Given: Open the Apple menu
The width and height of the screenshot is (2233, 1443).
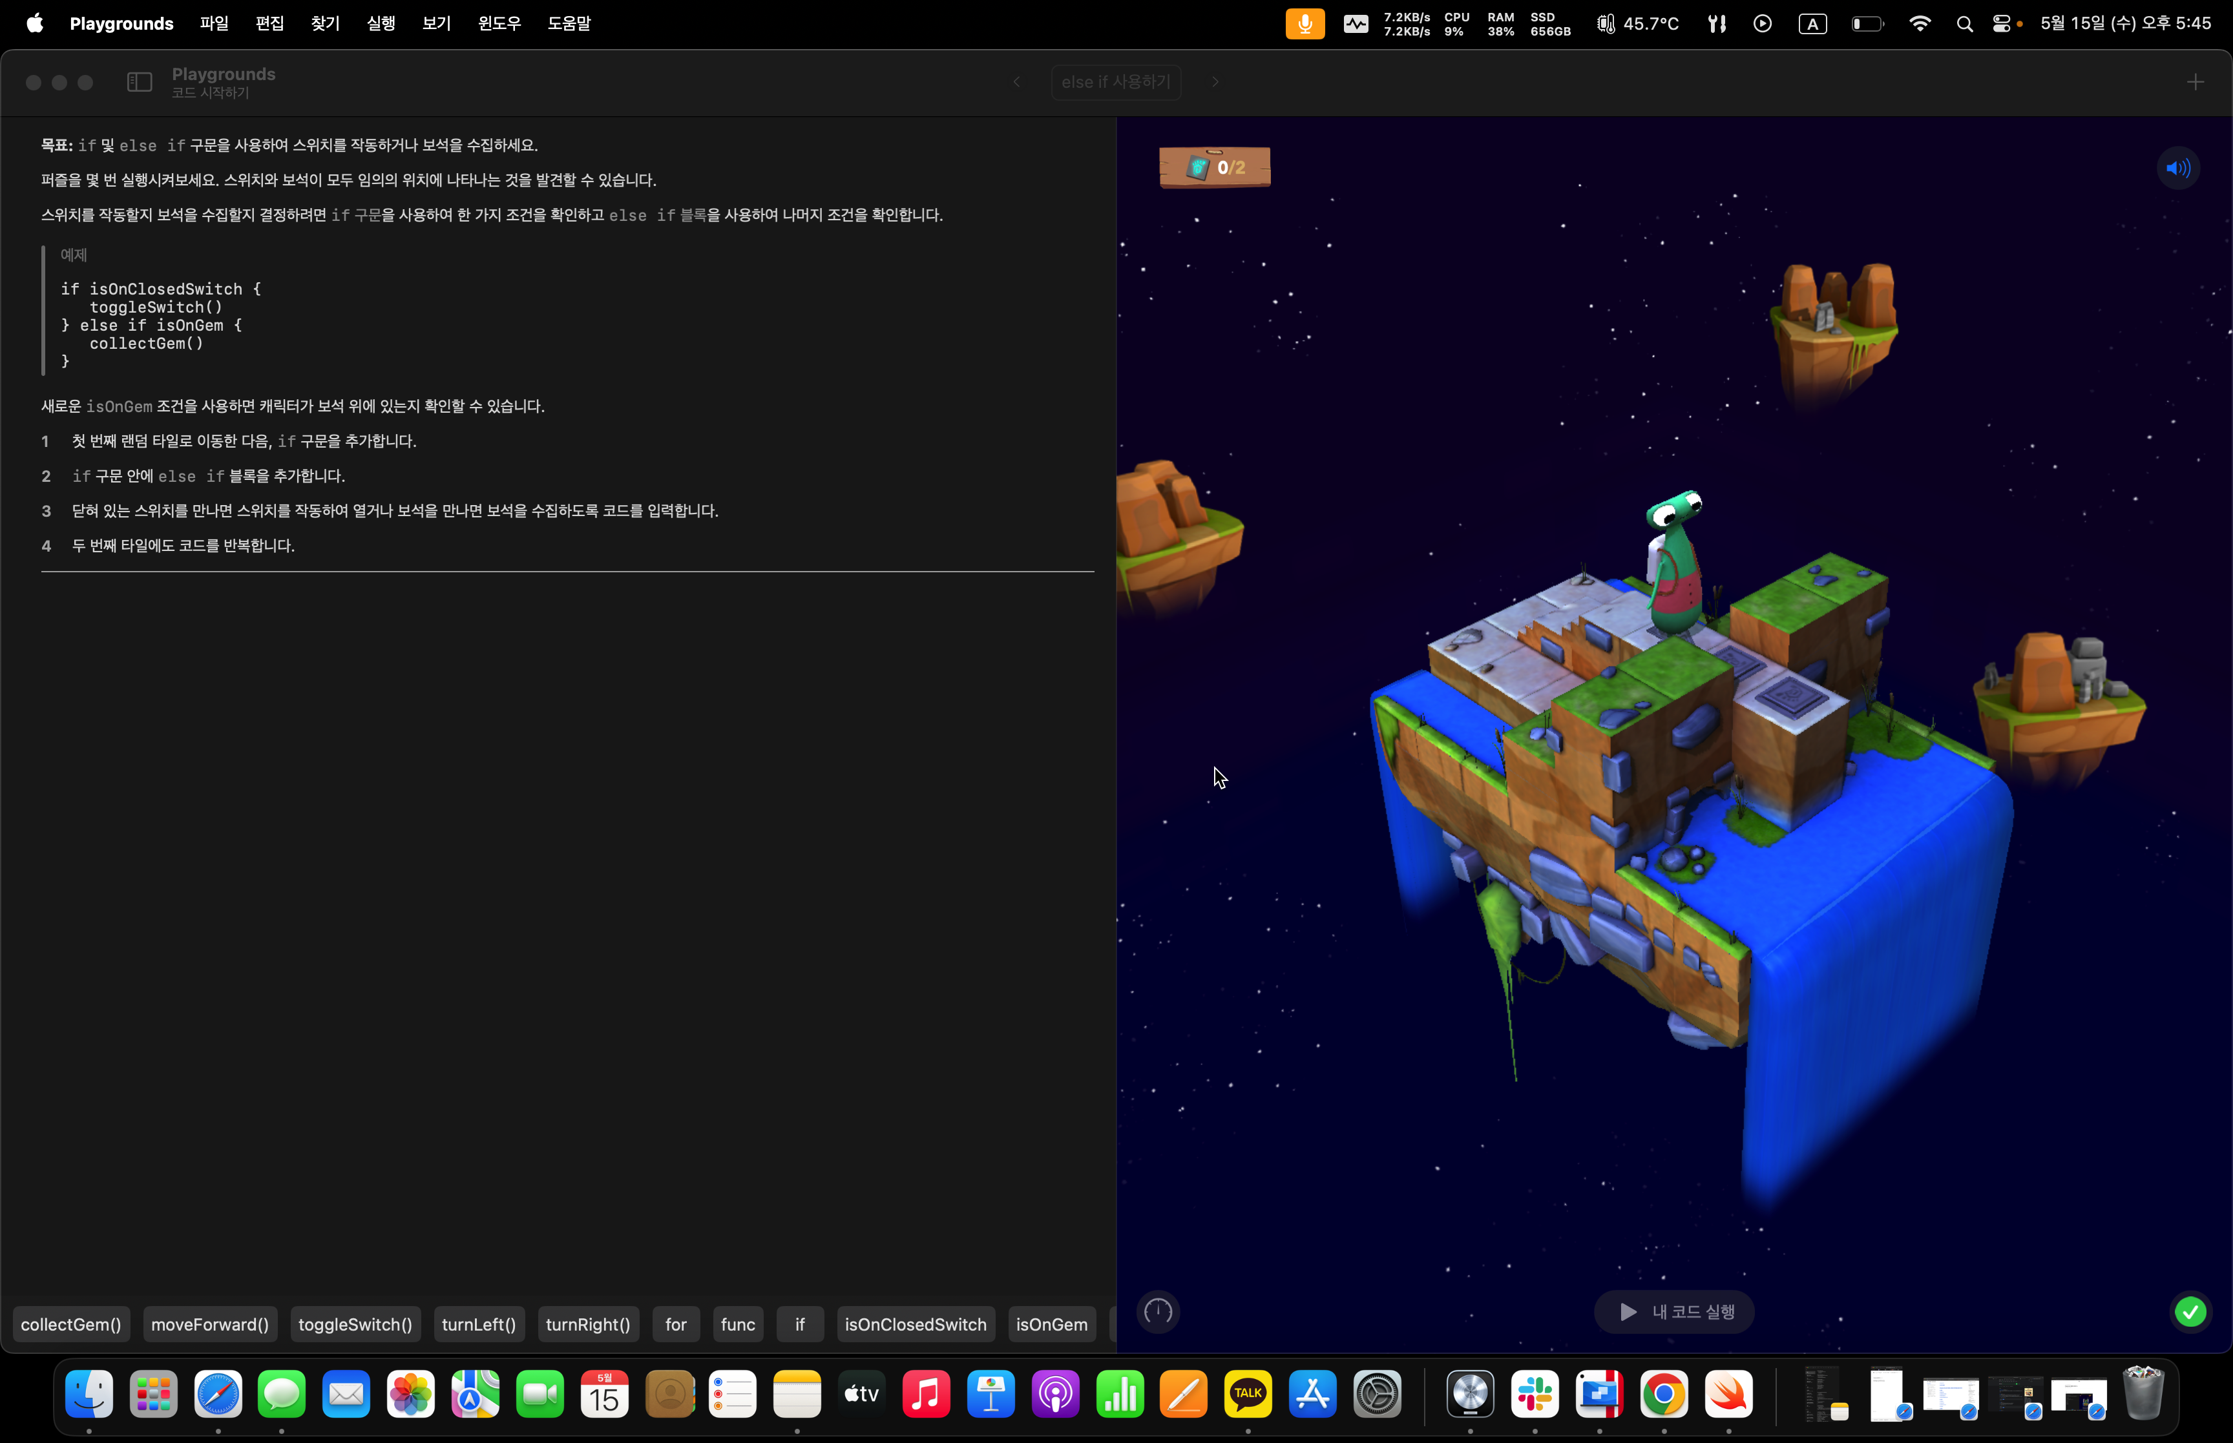Looking at the screenshot, I should 35,23.
